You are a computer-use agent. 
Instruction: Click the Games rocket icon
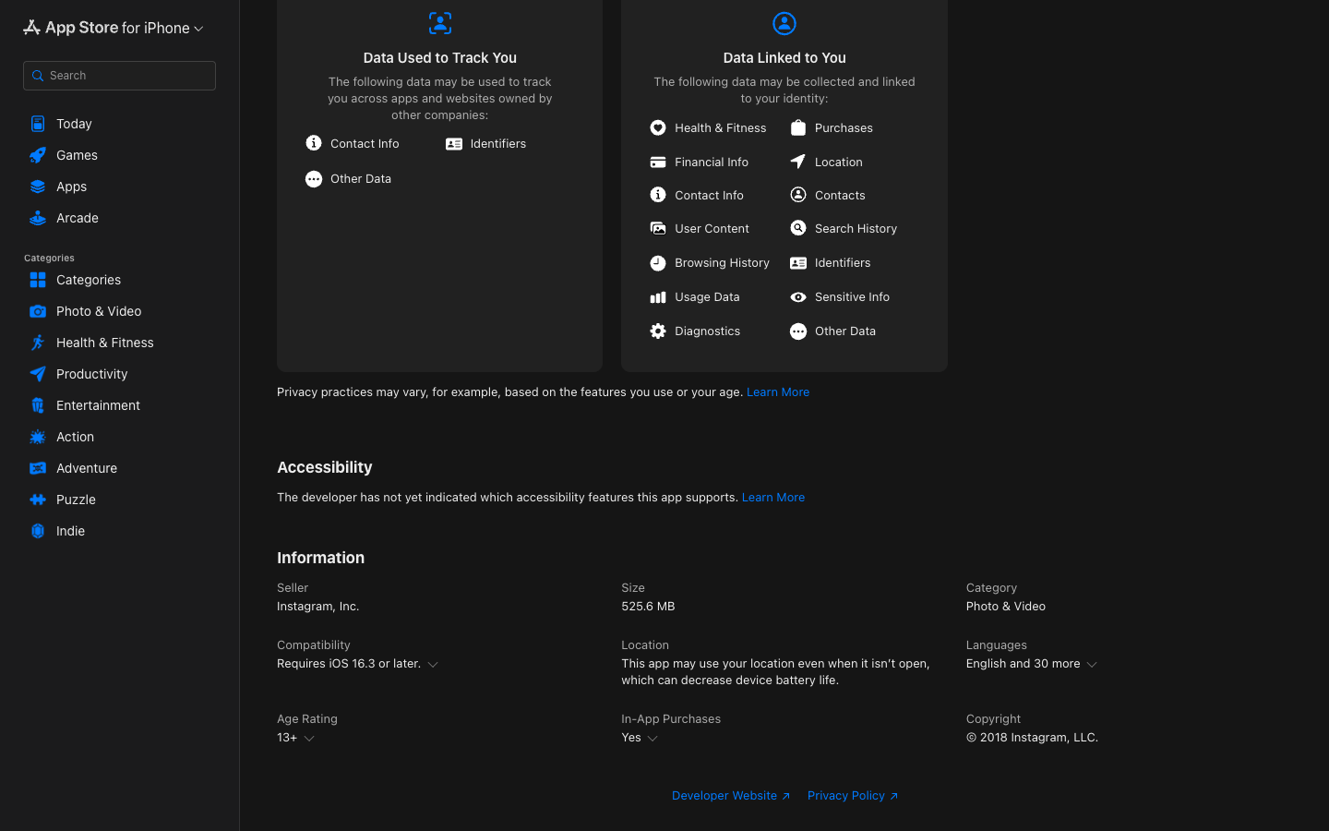38,155
